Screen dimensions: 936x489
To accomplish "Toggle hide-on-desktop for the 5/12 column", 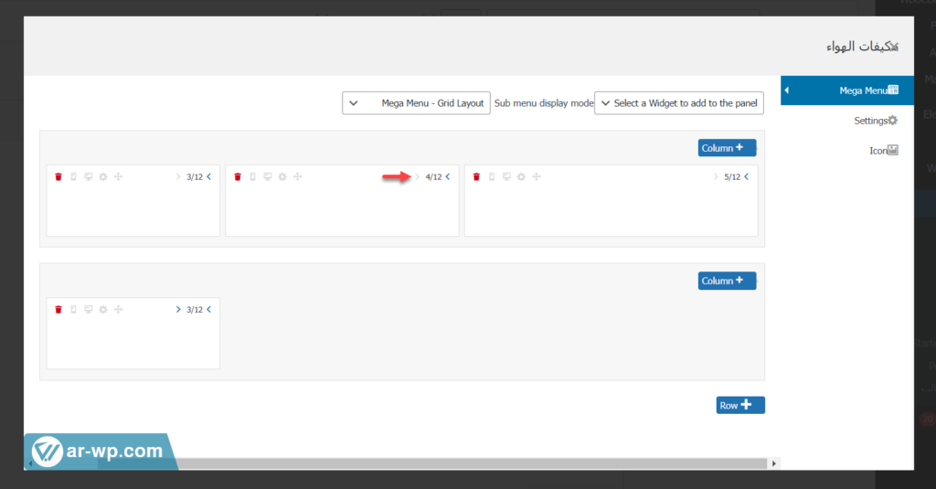I will [x=506, y=176].
